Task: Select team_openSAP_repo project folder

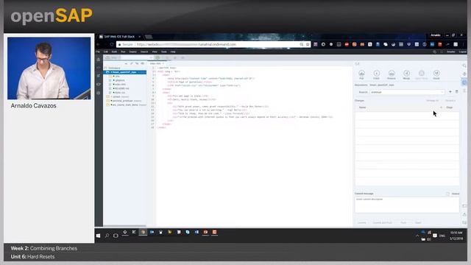Action: (125, 72)
